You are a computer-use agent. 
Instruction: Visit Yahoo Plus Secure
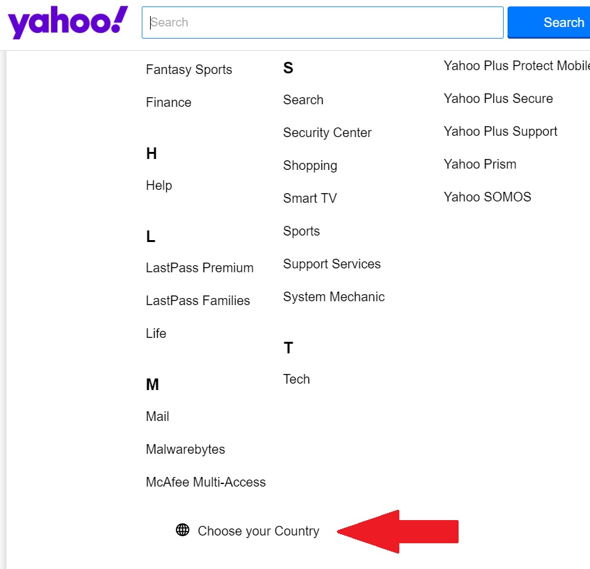[x=498, y=98]
